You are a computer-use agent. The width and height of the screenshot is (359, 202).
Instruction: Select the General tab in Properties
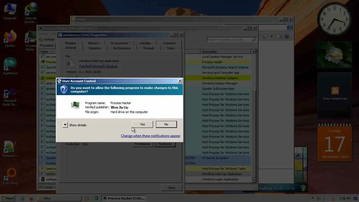click(x=71, y=48)
